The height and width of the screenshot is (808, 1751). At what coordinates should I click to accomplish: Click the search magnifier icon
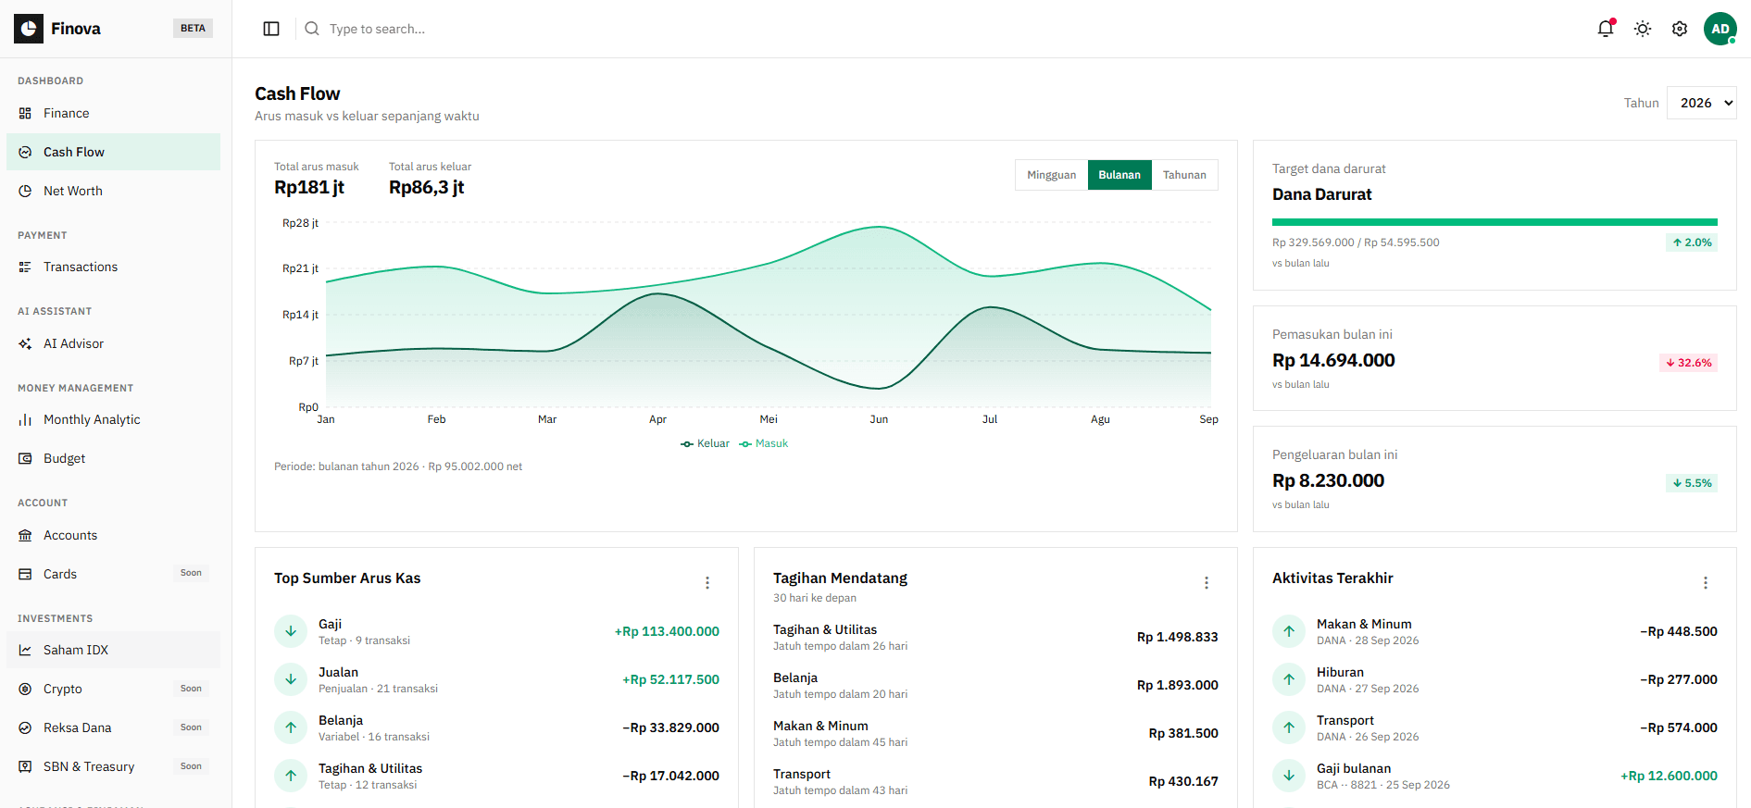312,29
